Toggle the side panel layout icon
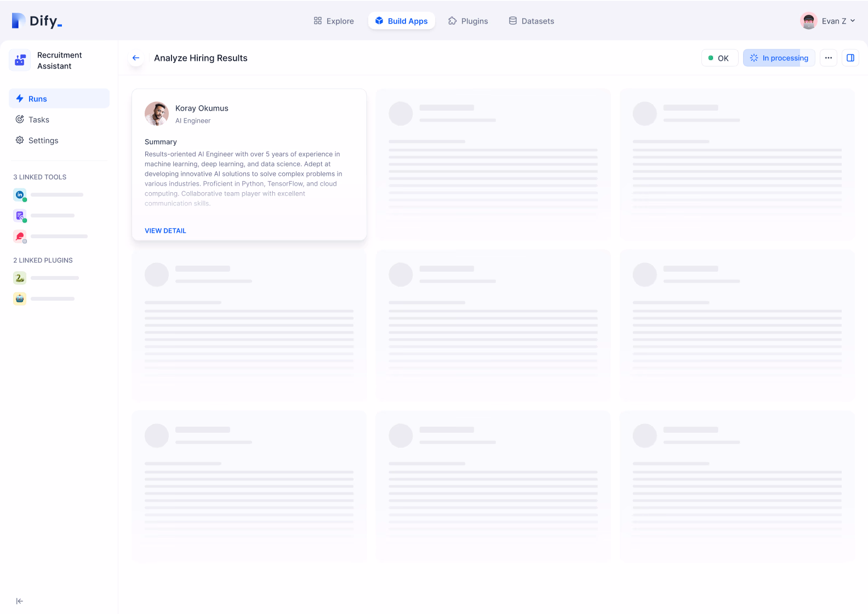Image resolution: width=868 pixels, height=614 pixels. [x=850, y=58]
